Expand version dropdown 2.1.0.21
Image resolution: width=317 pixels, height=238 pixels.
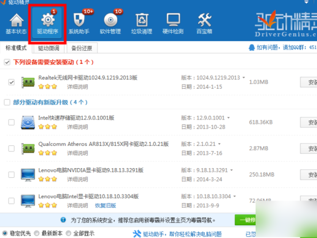219,144
